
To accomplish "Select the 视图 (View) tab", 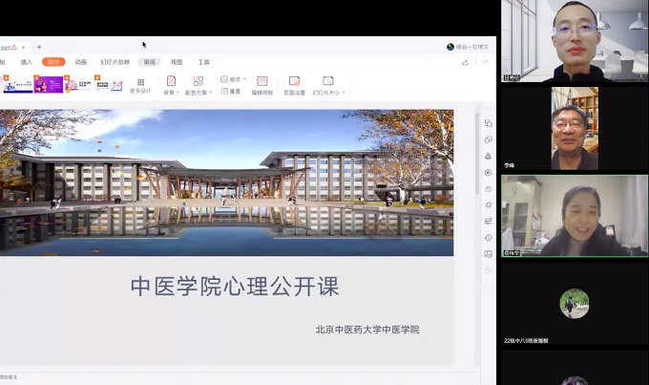I will [x=177, y=62].
